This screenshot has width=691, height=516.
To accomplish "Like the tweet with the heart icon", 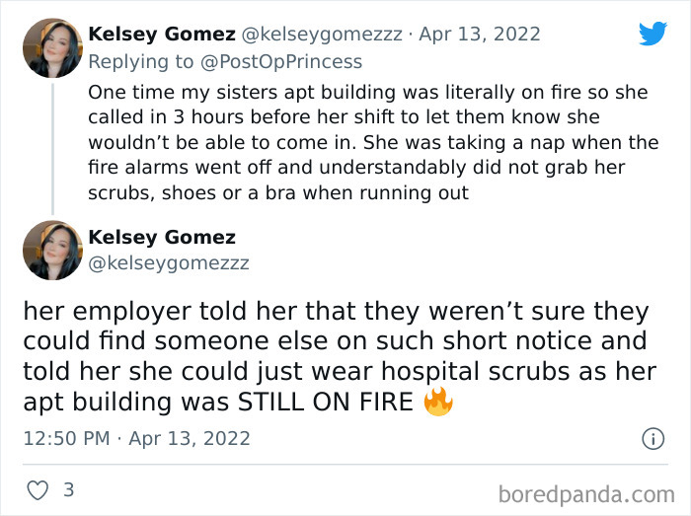I will coord(38,489).
